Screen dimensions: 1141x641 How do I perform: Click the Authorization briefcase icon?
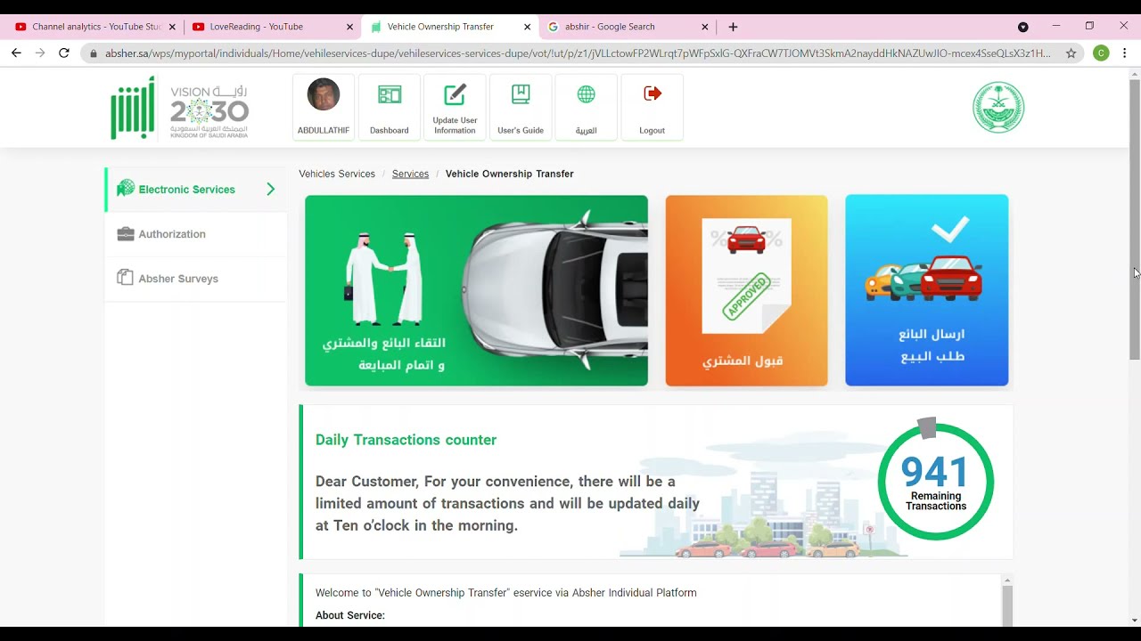(x=126, y=234)
